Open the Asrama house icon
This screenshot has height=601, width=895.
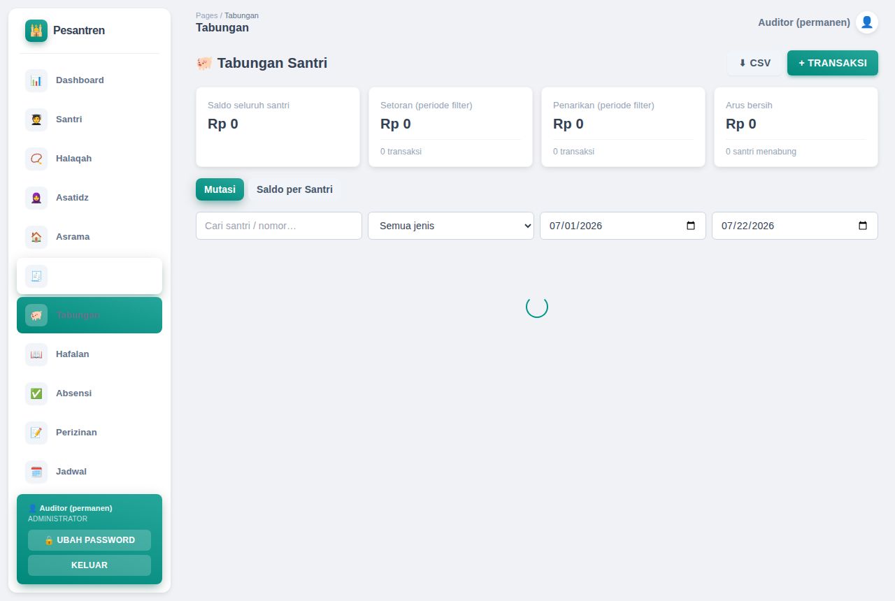(36, 237)
